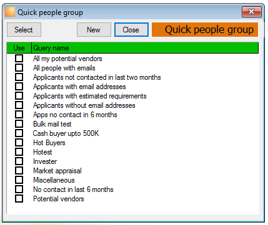Check 'Applicants with email addresses' box
Screen dimensions: 268x225
point(19,87)
